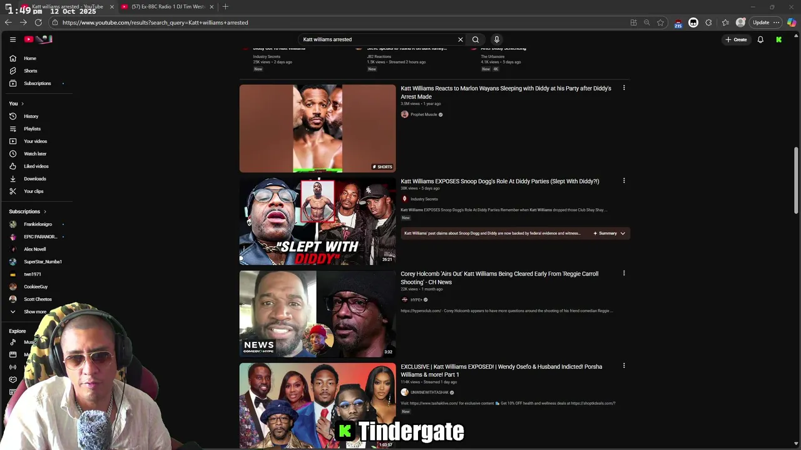
Task: Click the magnifying glass search button
Action: [x=476, y=39]
